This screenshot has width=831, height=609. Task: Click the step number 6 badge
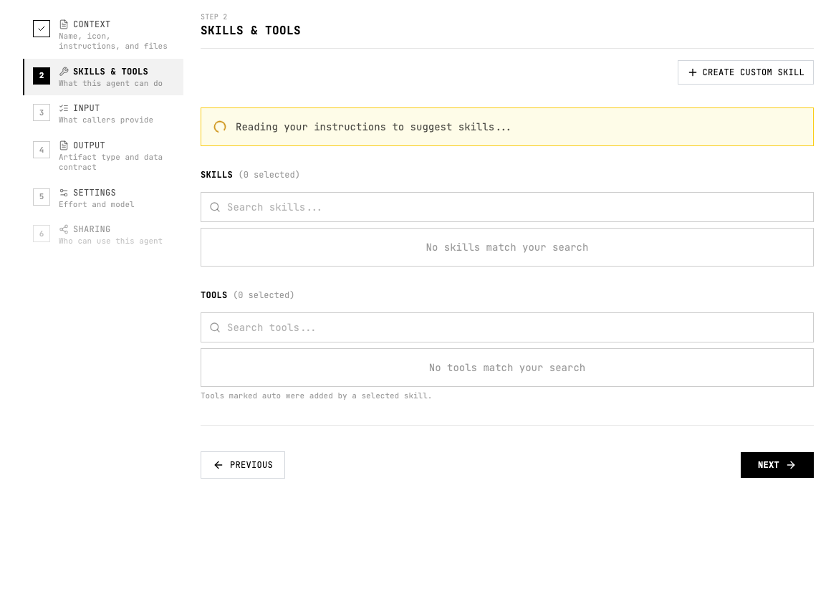[42, 234]
